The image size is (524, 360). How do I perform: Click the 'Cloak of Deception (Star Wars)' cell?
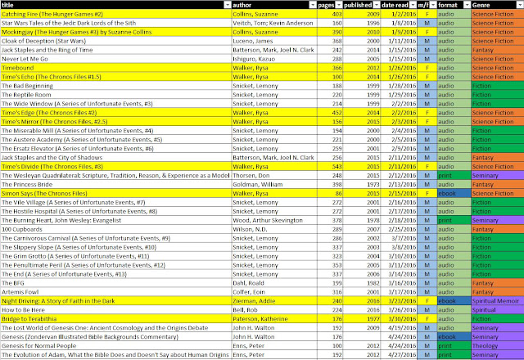click(x=116, y=41)
